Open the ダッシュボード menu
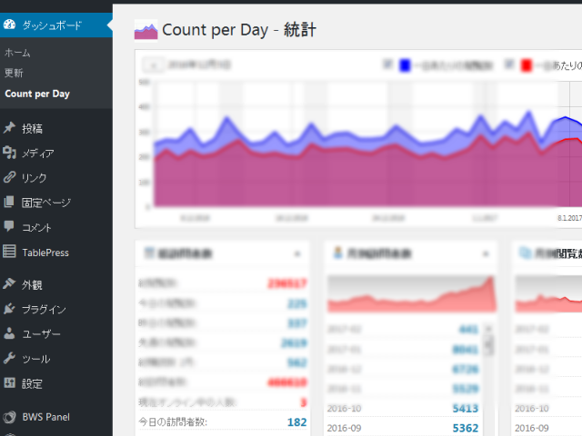 (x=56, y=25)
